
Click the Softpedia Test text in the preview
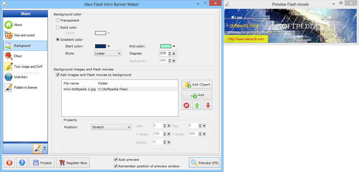click(x=244, y=26)
